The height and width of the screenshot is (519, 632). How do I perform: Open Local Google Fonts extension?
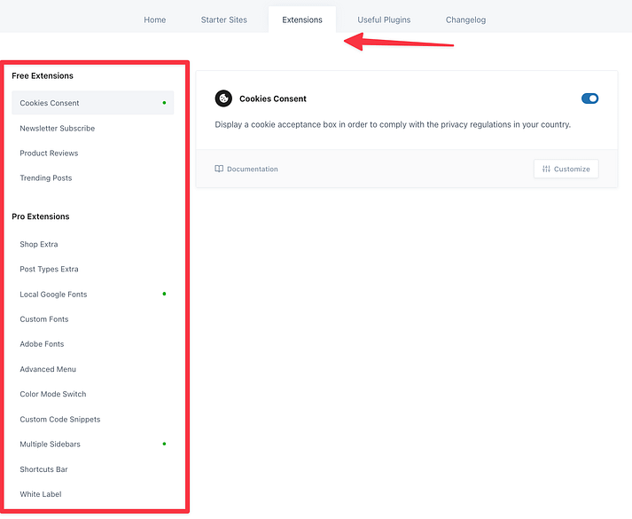point(53,295)
